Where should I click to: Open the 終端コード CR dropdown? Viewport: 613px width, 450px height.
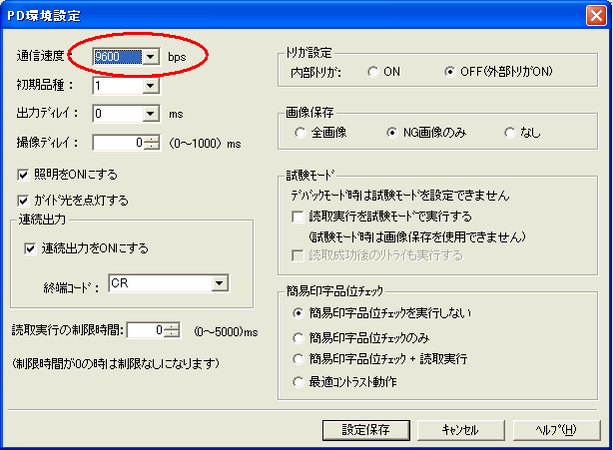pos(220,282)
